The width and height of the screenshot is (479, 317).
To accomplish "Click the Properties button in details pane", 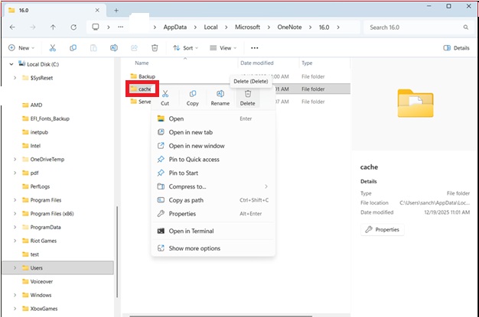I will 383,229.
